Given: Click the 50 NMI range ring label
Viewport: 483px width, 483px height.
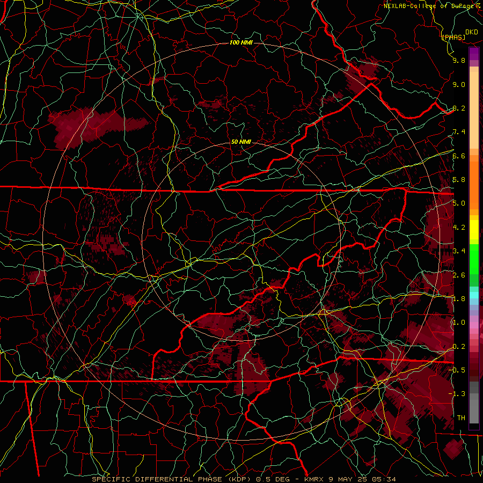Looking at the screenshot, I should click(x=241, y=142).
